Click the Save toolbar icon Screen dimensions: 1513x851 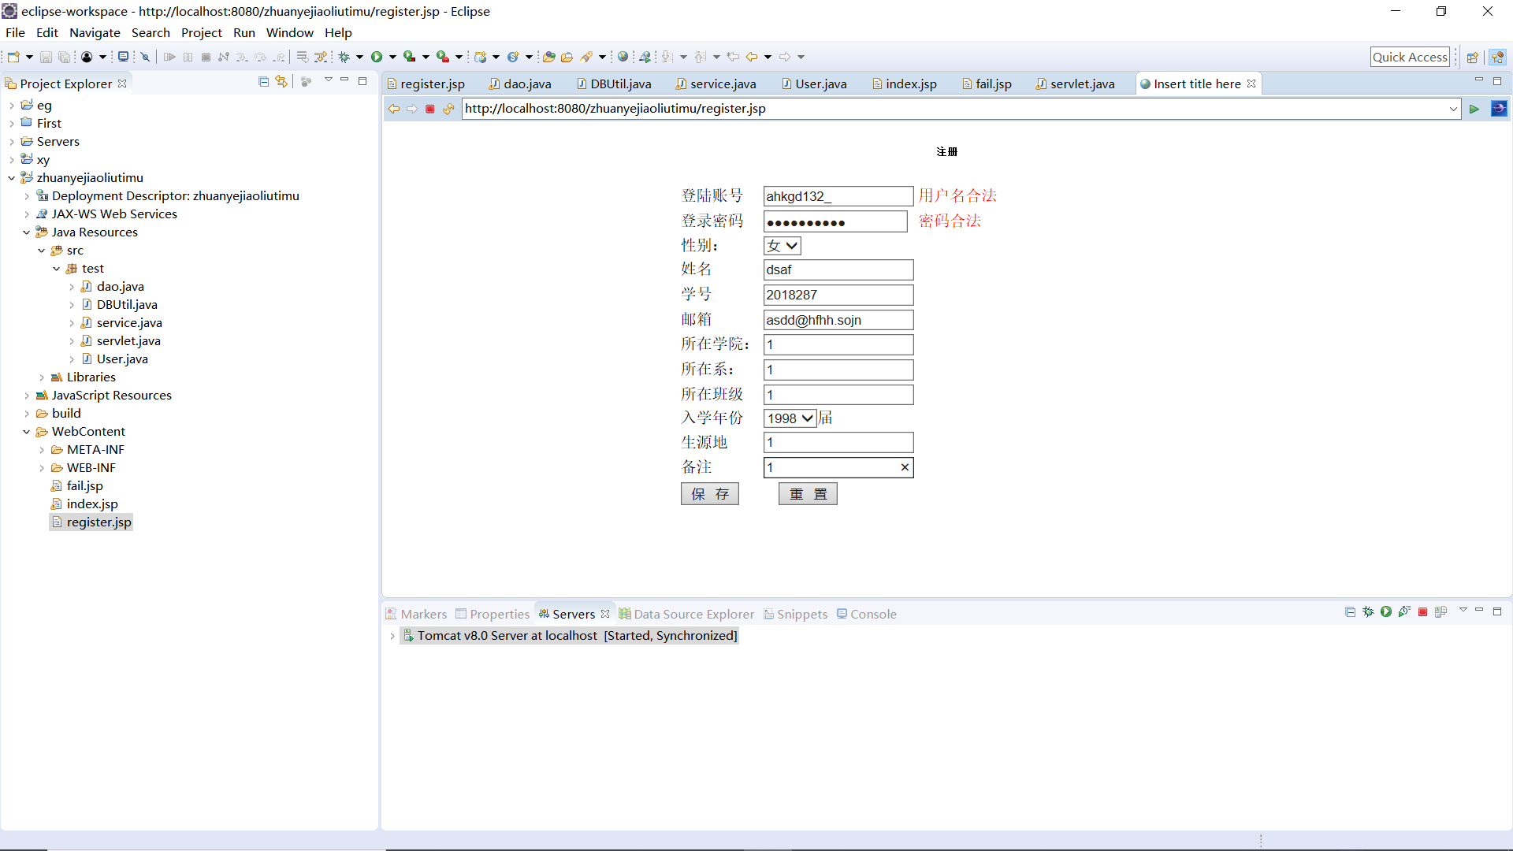pos(46,57)
